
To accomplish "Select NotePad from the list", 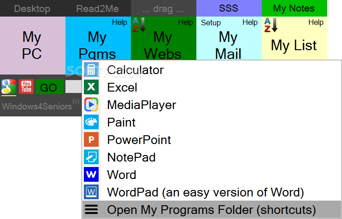I will tap(212, 157).
